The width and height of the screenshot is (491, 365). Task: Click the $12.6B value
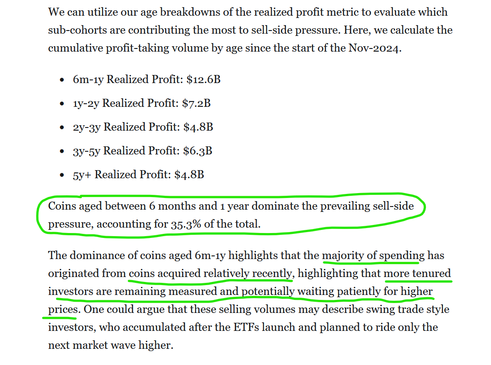click(204, 79)
